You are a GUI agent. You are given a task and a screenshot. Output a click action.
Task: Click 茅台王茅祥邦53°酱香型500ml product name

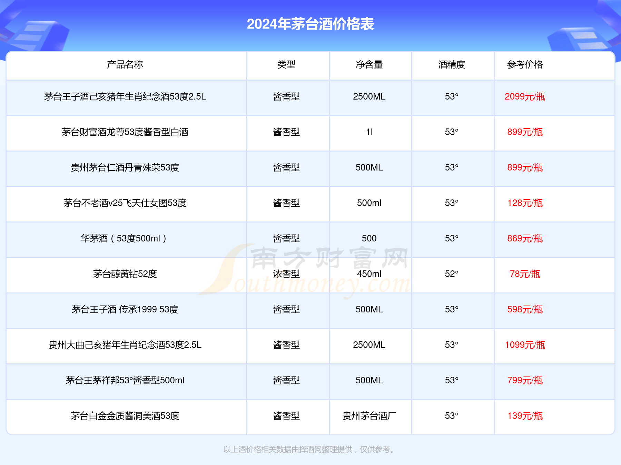click(x=125, y=381)
